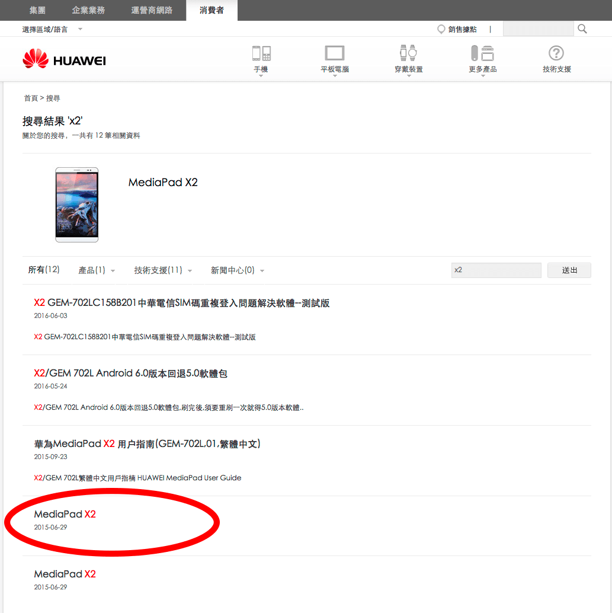The image size is (612, 613).
Task: Click the MediaPad X2 tablet thumbnail image
Action: (77, 205)
